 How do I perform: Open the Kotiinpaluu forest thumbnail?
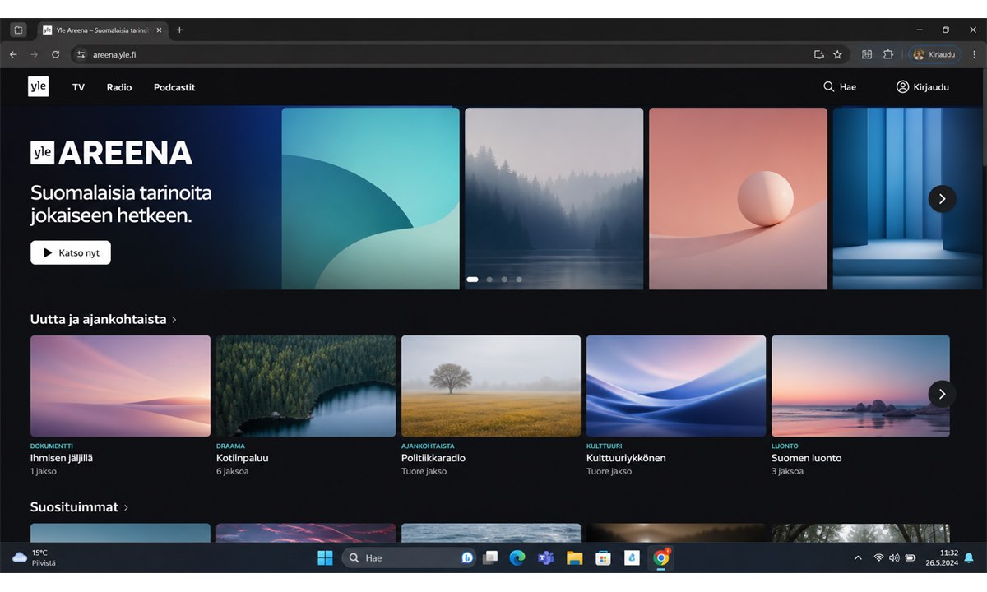306,386
